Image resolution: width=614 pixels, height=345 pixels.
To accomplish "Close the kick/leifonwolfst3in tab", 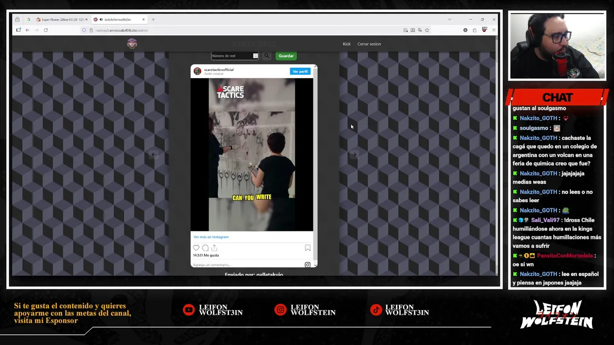I will tap(143, 20).
